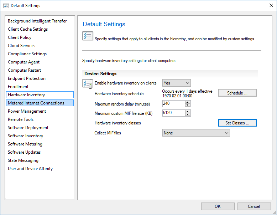The width and height of the screenshot is (277, 215).
Task: Open Endpoint Protection settings
Action: [40, 78]
